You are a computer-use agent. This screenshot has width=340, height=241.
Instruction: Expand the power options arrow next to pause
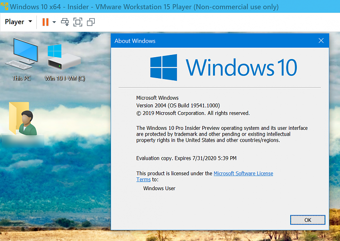point(54,22)
